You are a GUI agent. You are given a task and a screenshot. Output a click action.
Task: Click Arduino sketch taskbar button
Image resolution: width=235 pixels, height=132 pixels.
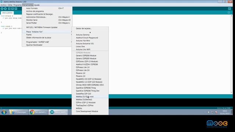(x=58, y=112)
